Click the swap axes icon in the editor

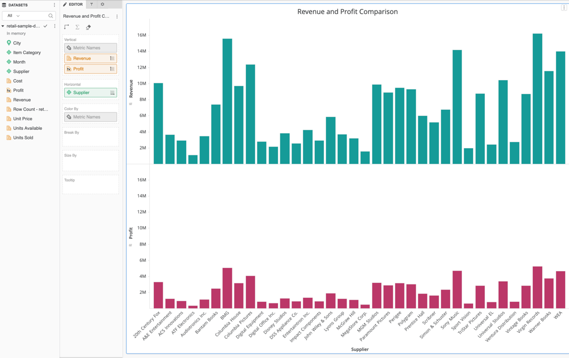(67, 27)
